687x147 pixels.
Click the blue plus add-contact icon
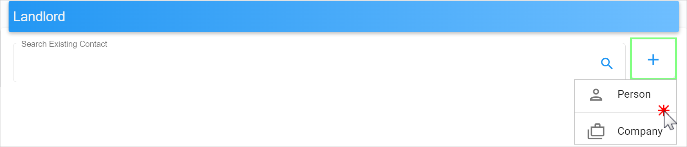653,60
